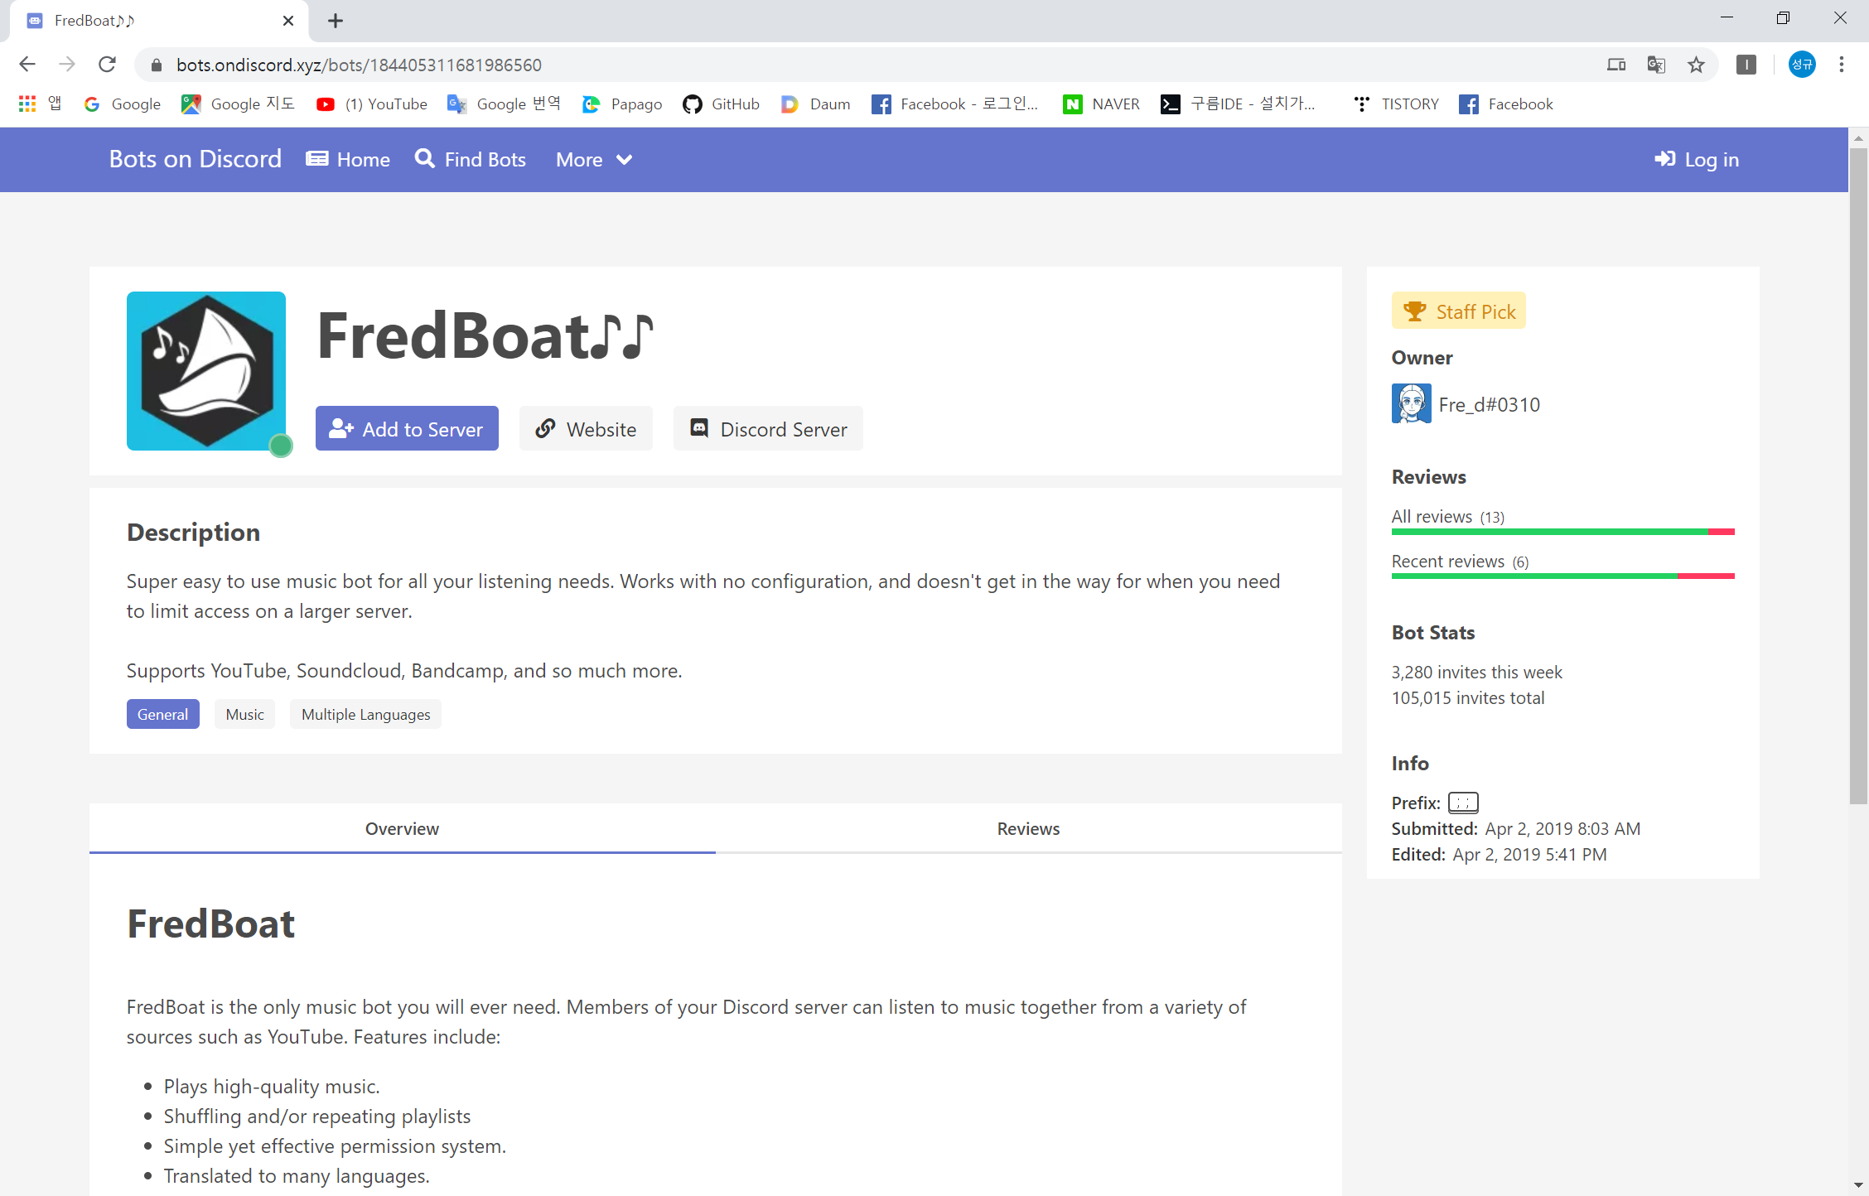Screen dimensions: 1869x1196
Task: Click Fre_d owner avatar image
Action: tap(1411, 403)
